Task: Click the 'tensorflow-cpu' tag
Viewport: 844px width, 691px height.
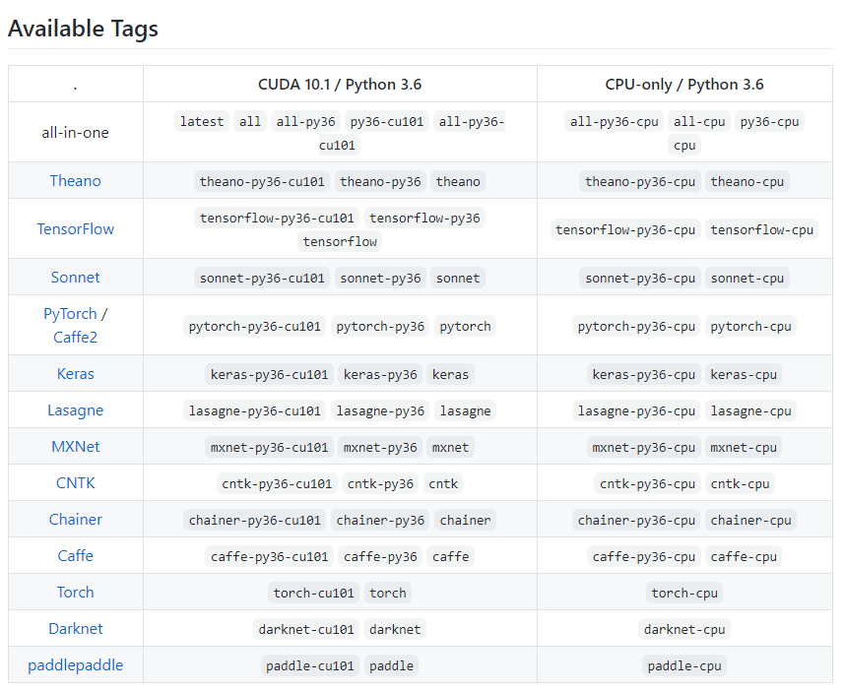Action: [761, 229]
